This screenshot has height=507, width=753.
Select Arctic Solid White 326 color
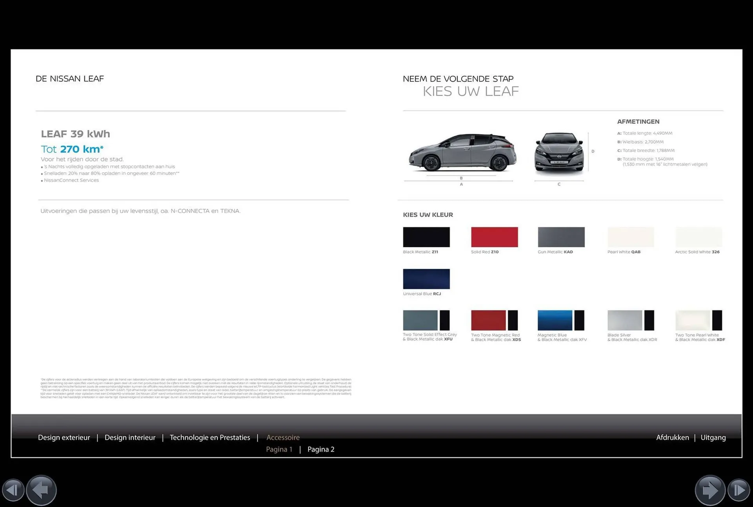tap(698, 237)
